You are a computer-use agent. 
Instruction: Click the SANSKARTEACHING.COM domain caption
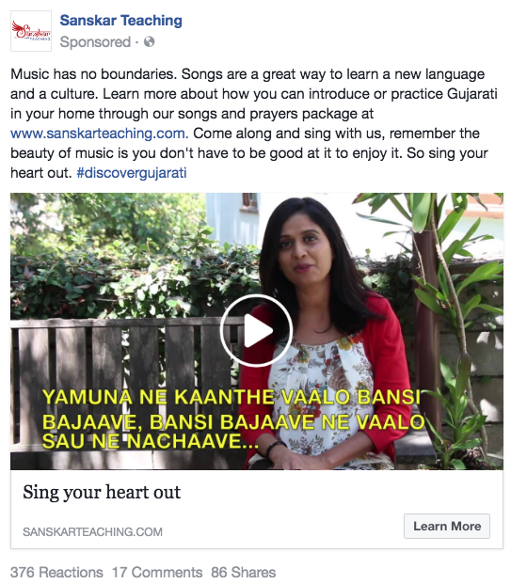pyautogui.click(x=92, y=531)
